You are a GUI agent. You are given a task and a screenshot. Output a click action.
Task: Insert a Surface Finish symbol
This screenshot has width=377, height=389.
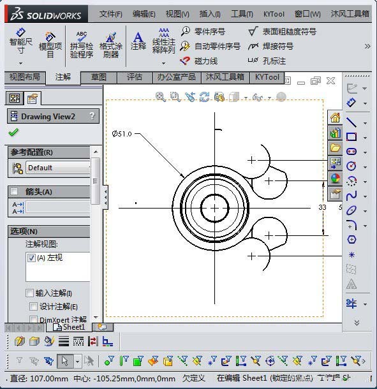(282, 31)
